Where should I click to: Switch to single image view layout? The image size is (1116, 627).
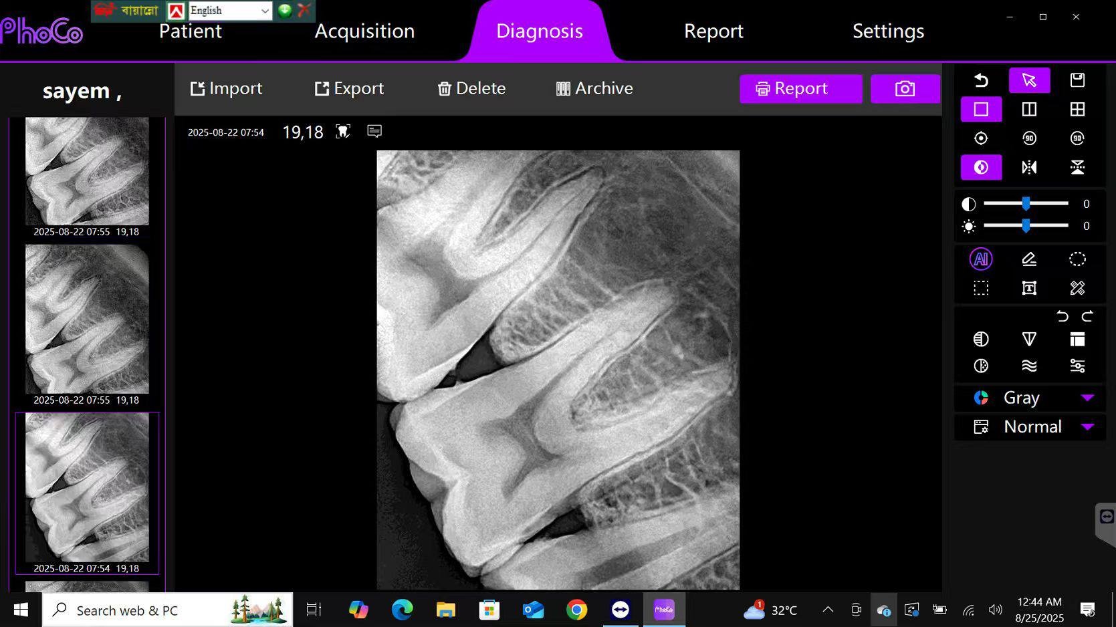(x=981, y=109)
